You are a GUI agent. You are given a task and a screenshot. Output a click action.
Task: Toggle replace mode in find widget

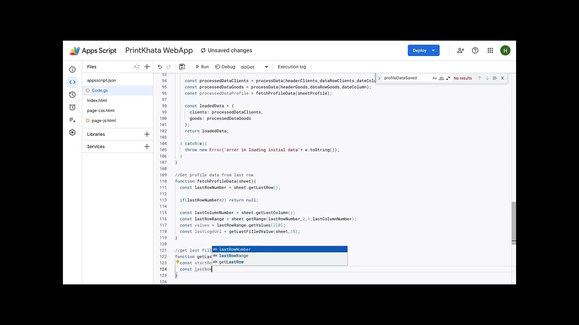[x=380, y=78]
